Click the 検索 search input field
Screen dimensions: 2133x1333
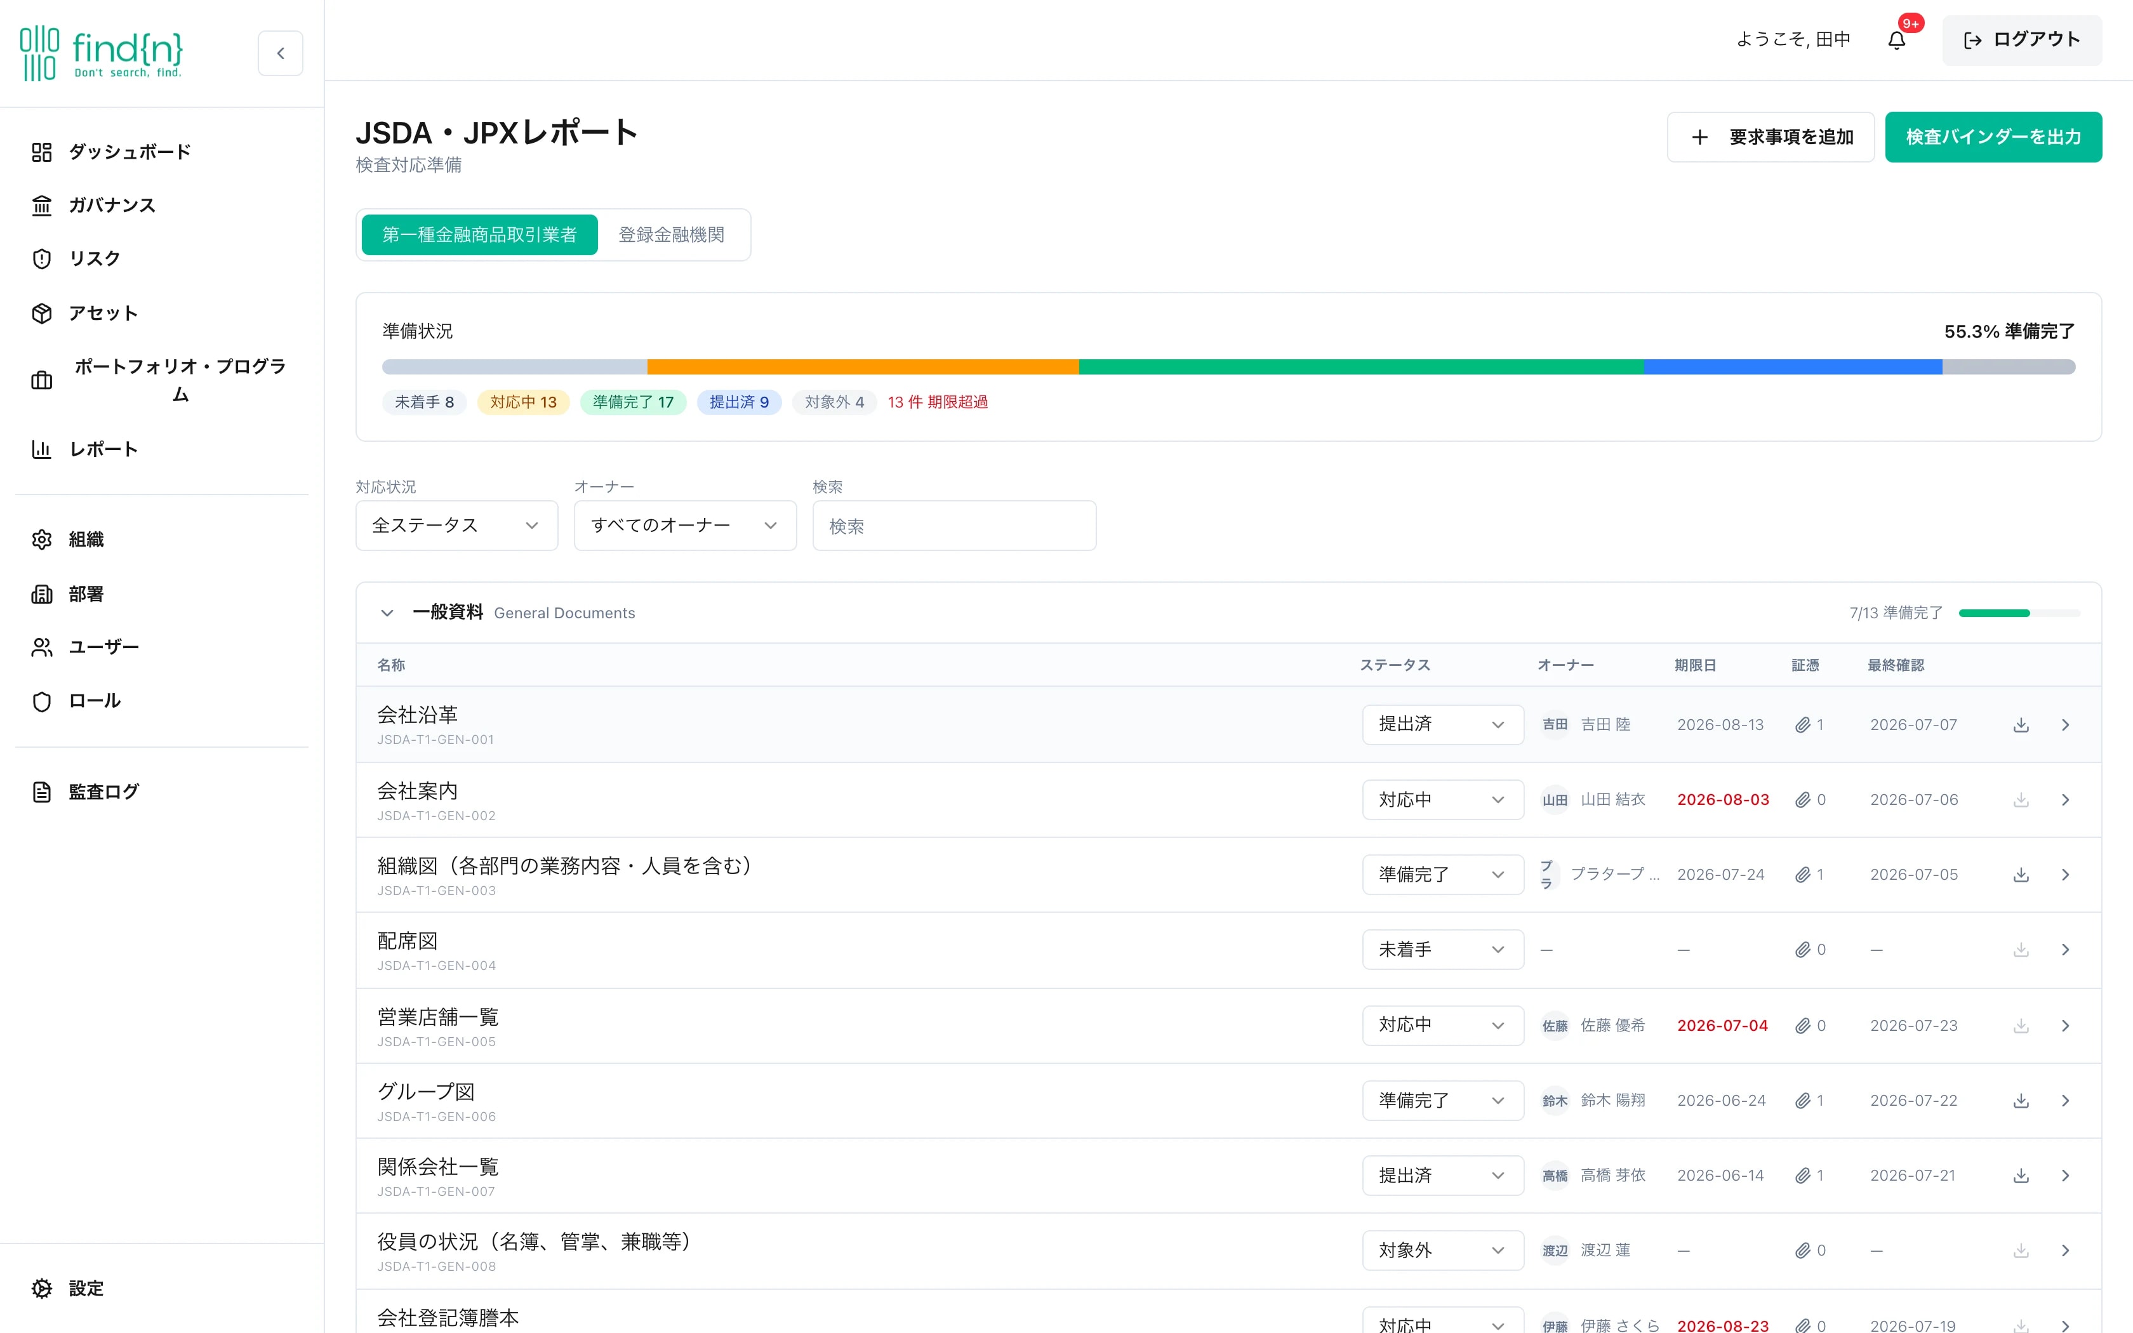coord(955,526)
